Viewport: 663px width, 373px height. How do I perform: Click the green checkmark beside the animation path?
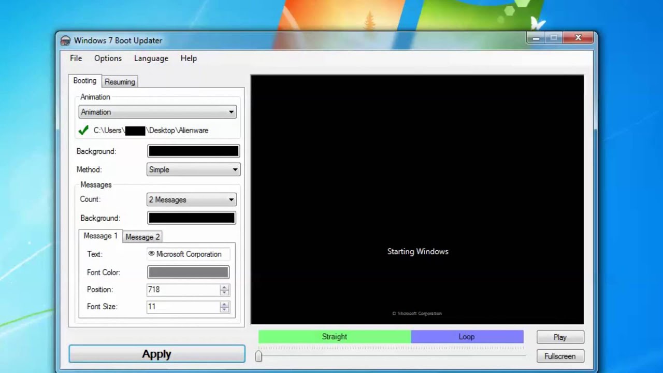click(83, 131)
